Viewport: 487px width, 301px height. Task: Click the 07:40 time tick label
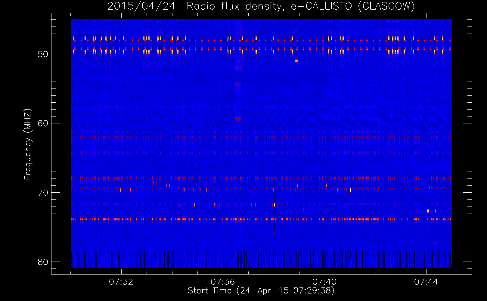pos(324,282)
